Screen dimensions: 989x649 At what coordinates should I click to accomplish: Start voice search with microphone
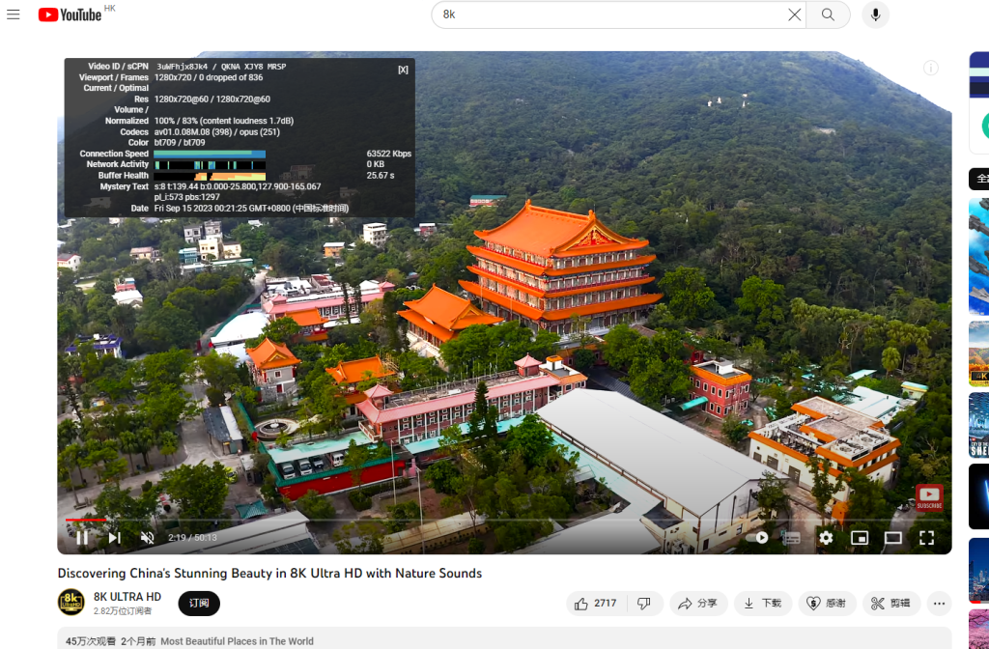point(876,14)
